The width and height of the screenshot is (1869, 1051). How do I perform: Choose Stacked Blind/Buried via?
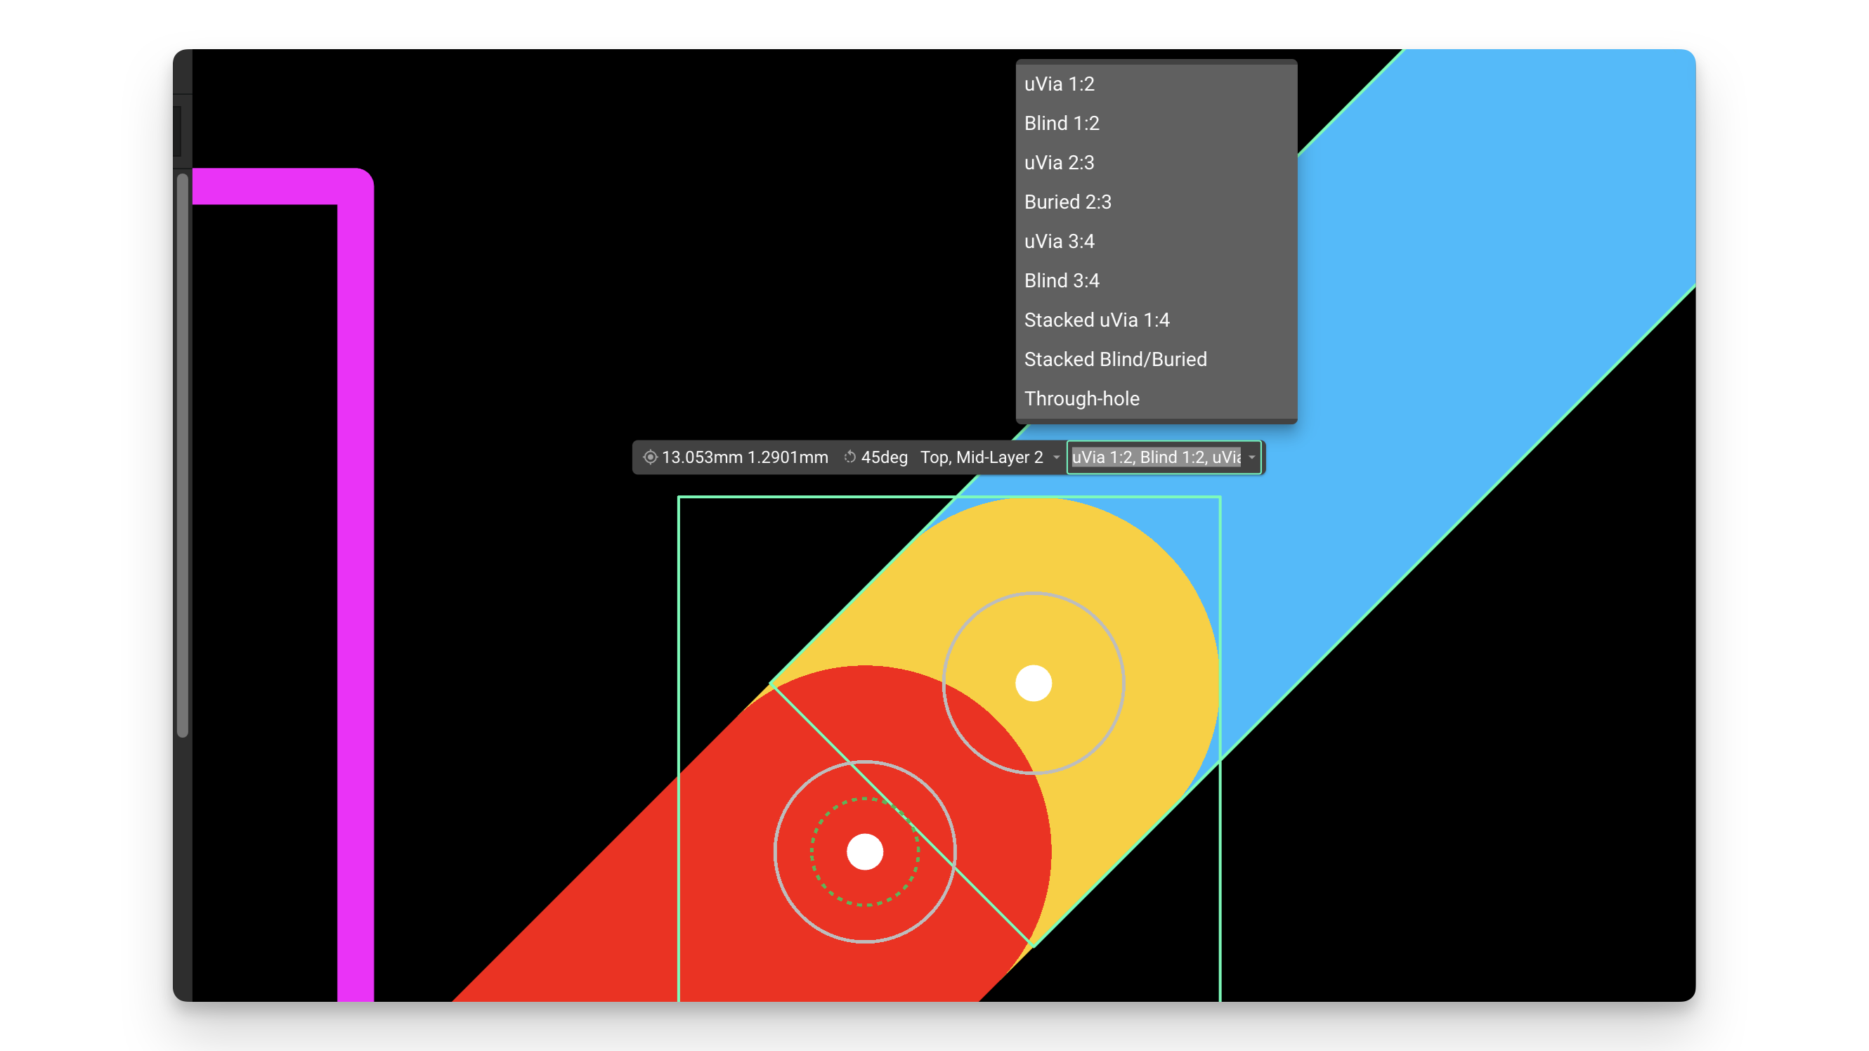pos(1156,359)
